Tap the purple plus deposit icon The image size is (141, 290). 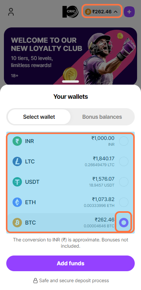[129, 12]
